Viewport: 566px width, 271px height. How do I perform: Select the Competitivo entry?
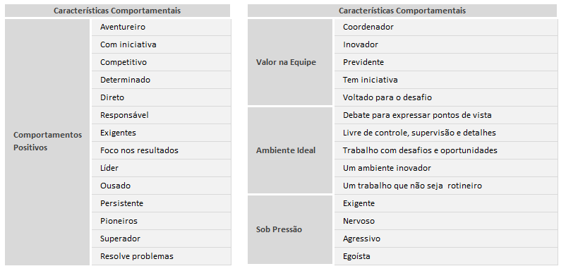click(x=161, y=62)
